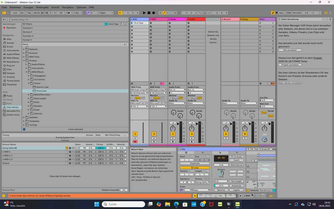Click track 3 Audio pan knob
Viewport: 334px width, 209px height.
173,128
